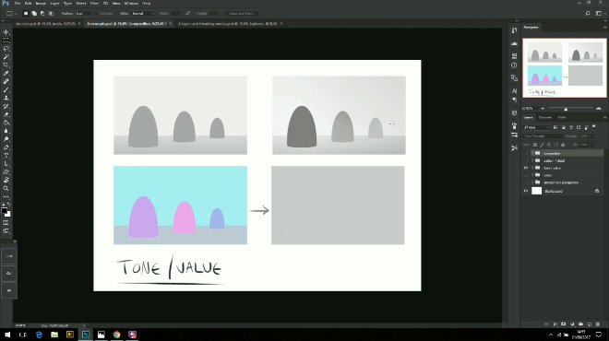Select the Eyedropper tool

click(6, 74)
